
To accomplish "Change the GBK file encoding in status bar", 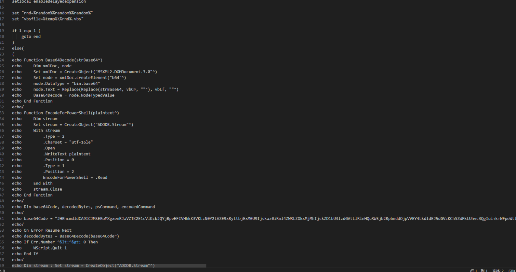I will pyautogui.click(x=512, y=270).
